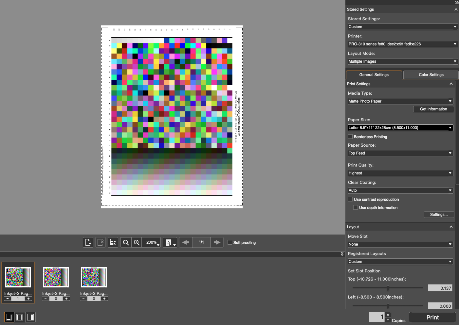Click the Get Information button
The image size is (459, 325).
click(433, 109)
